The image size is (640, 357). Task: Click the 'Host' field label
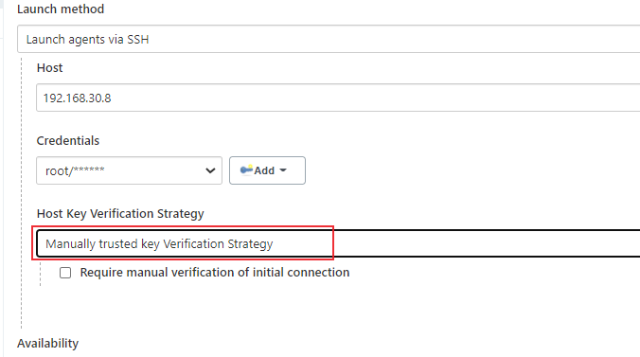click(x=50, y=68)
